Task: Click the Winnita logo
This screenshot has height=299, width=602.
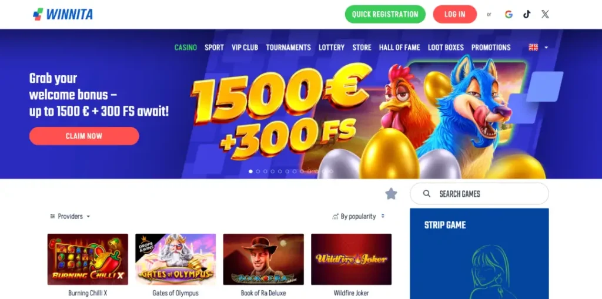Action: [63, 14]
